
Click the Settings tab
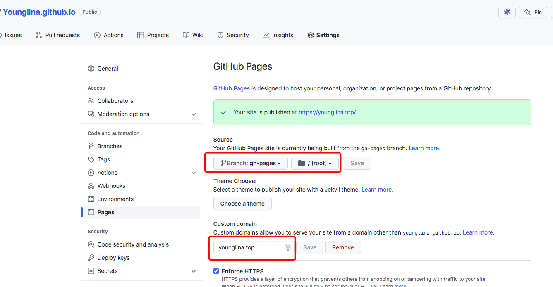point(323,35)
